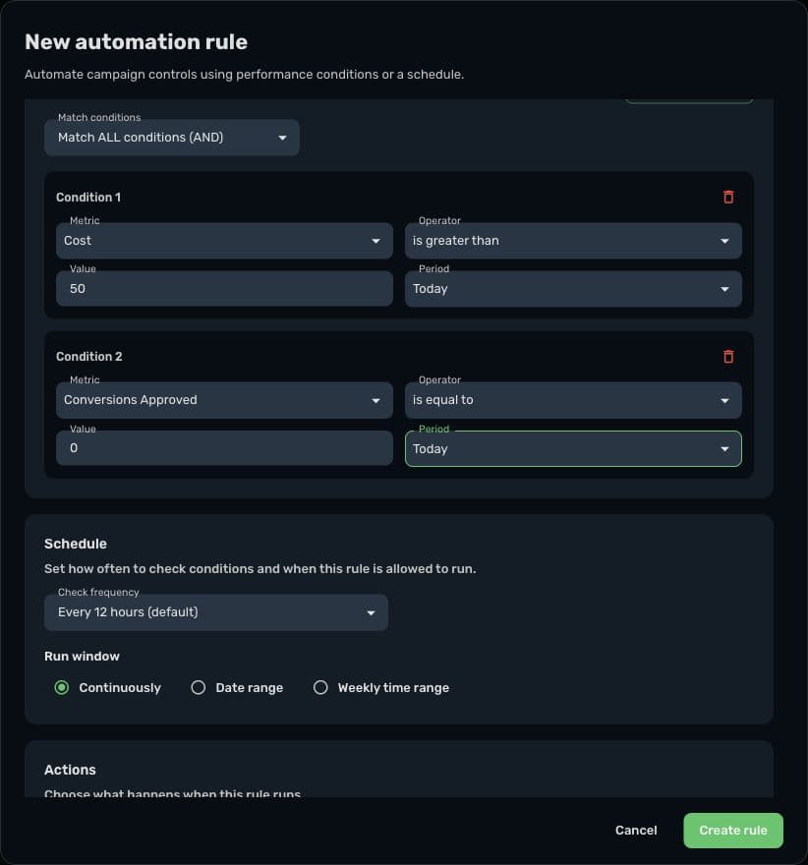Image resolution: width=808 pixels, height=865 pixels.
Task: Click the Schedule section heading
Action: coord(76,544)
